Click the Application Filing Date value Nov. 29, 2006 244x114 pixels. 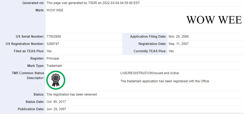(178, 37)
